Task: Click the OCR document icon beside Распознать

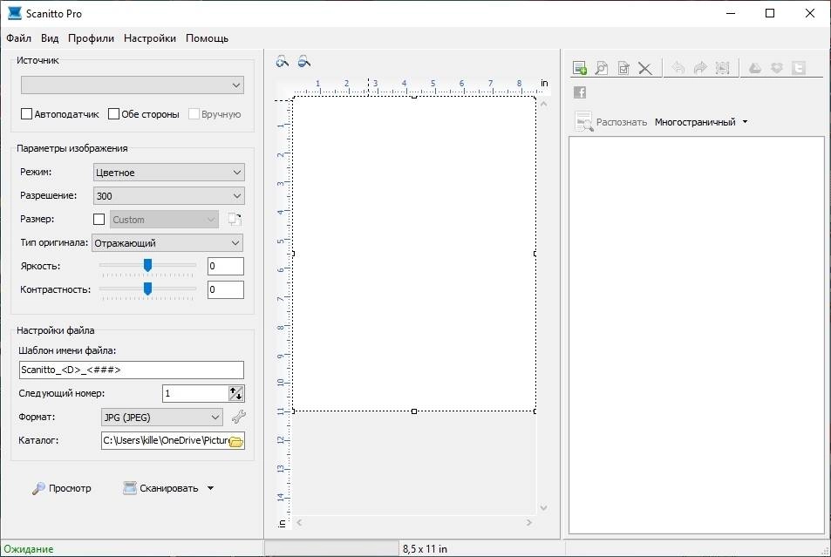Action: pos(583,121)
